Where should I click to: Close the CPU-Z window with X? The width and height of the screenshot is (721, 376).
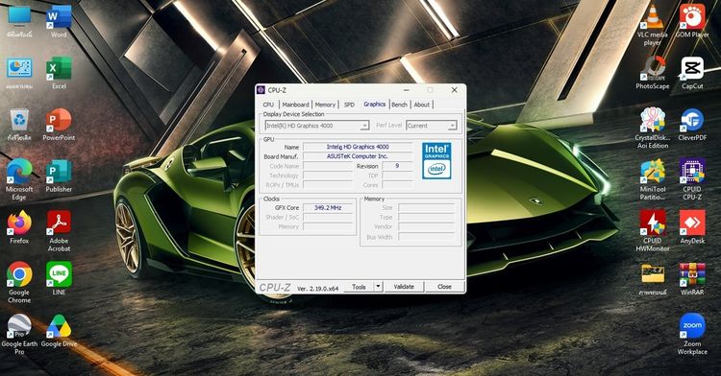point(455,90)
